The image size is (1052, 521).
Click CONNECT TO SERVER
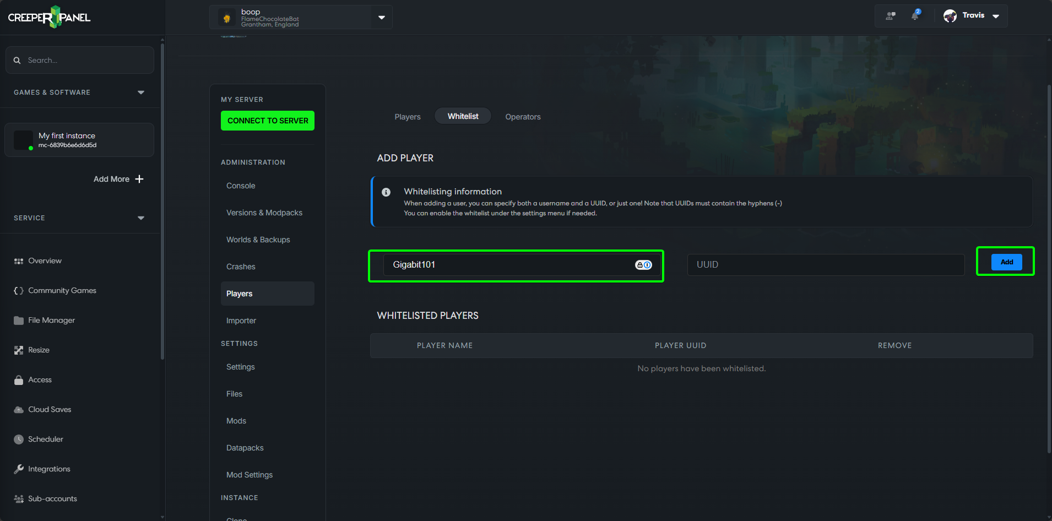tap(267, 120)
